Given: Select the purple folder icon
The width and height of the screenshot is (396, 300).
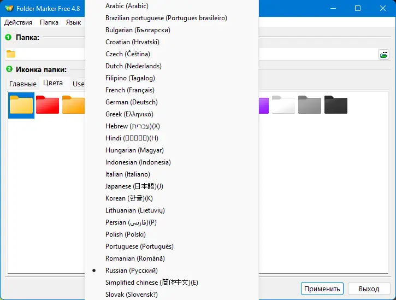Looking at the screenshot, I should [264, 105].
